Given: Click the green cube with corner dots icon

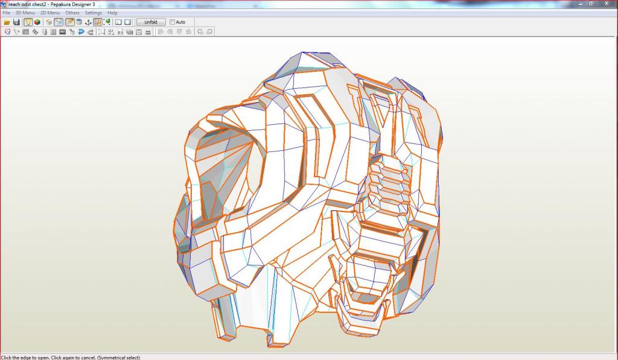Looking at the screenshot, I should pos(107,22).
